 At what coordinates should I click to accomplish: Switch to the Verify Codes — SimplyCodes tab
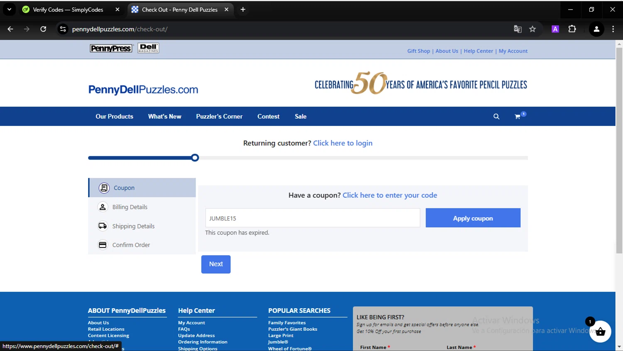pos(68,10)
